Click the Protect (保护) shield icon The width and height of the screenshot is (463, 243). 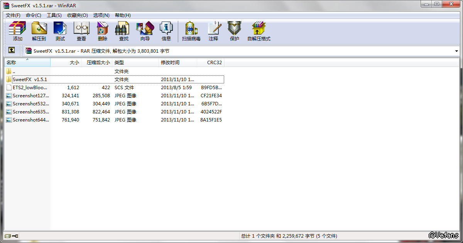tap(235, 32)
